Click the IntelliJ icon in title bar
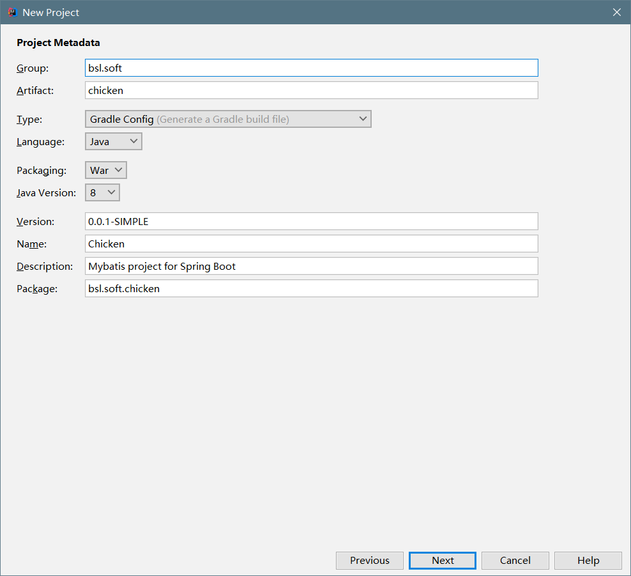The height and width of the screenshot is (576, 631). tap(11, 12)
